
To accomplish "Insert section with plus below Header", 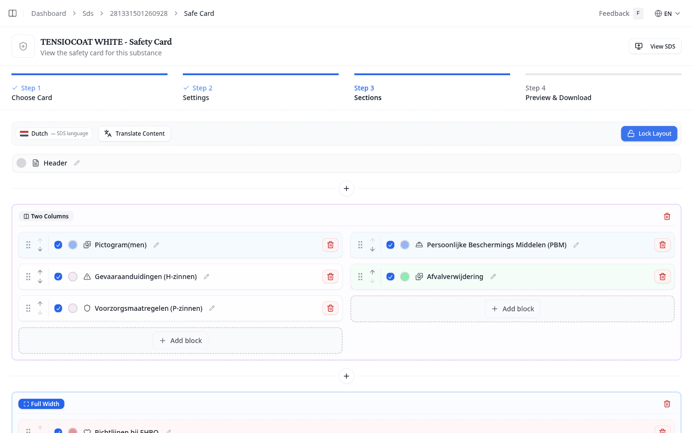I will click(x=346, y=189).
